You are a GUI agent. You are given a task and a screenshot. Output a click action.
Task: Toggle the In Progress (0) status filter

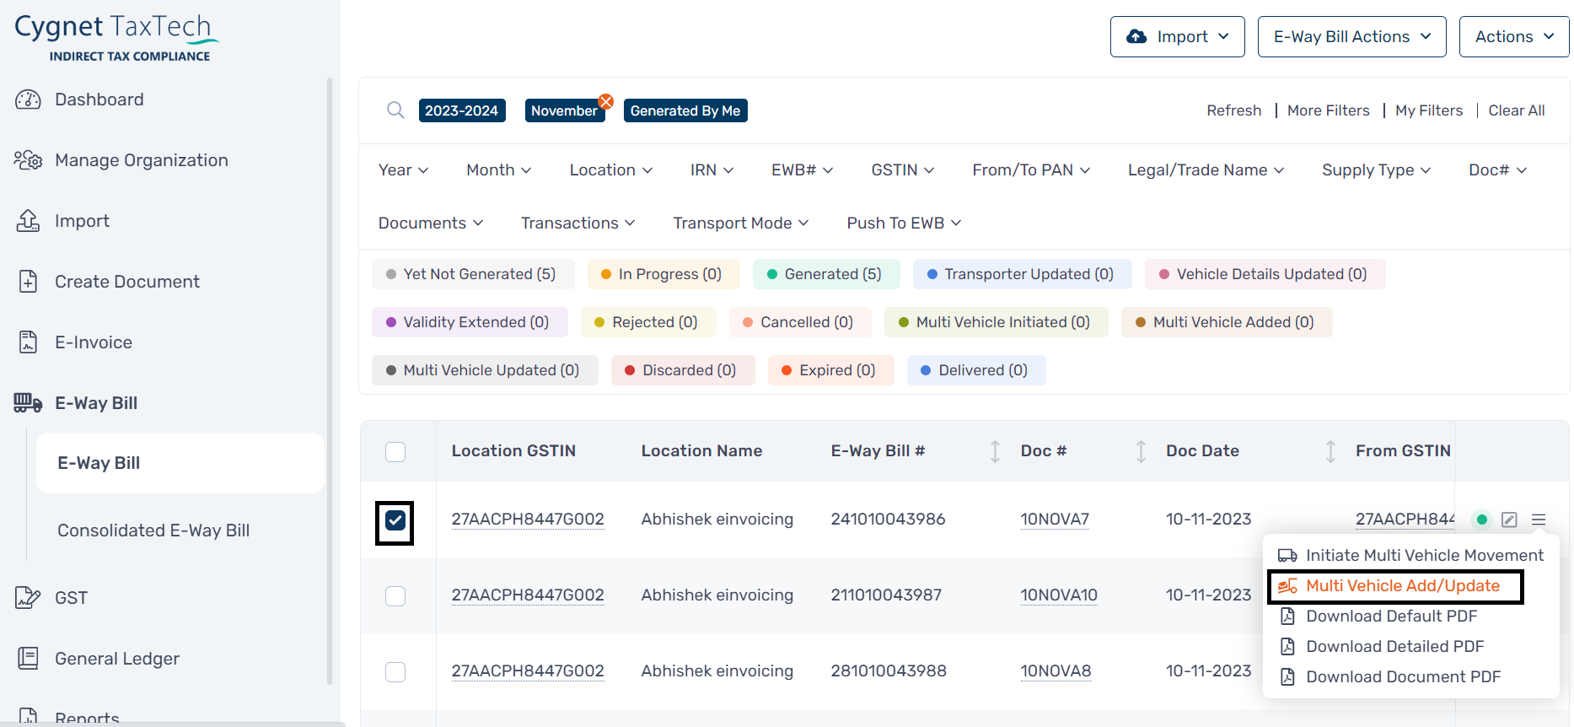click(x=663, y=274)
